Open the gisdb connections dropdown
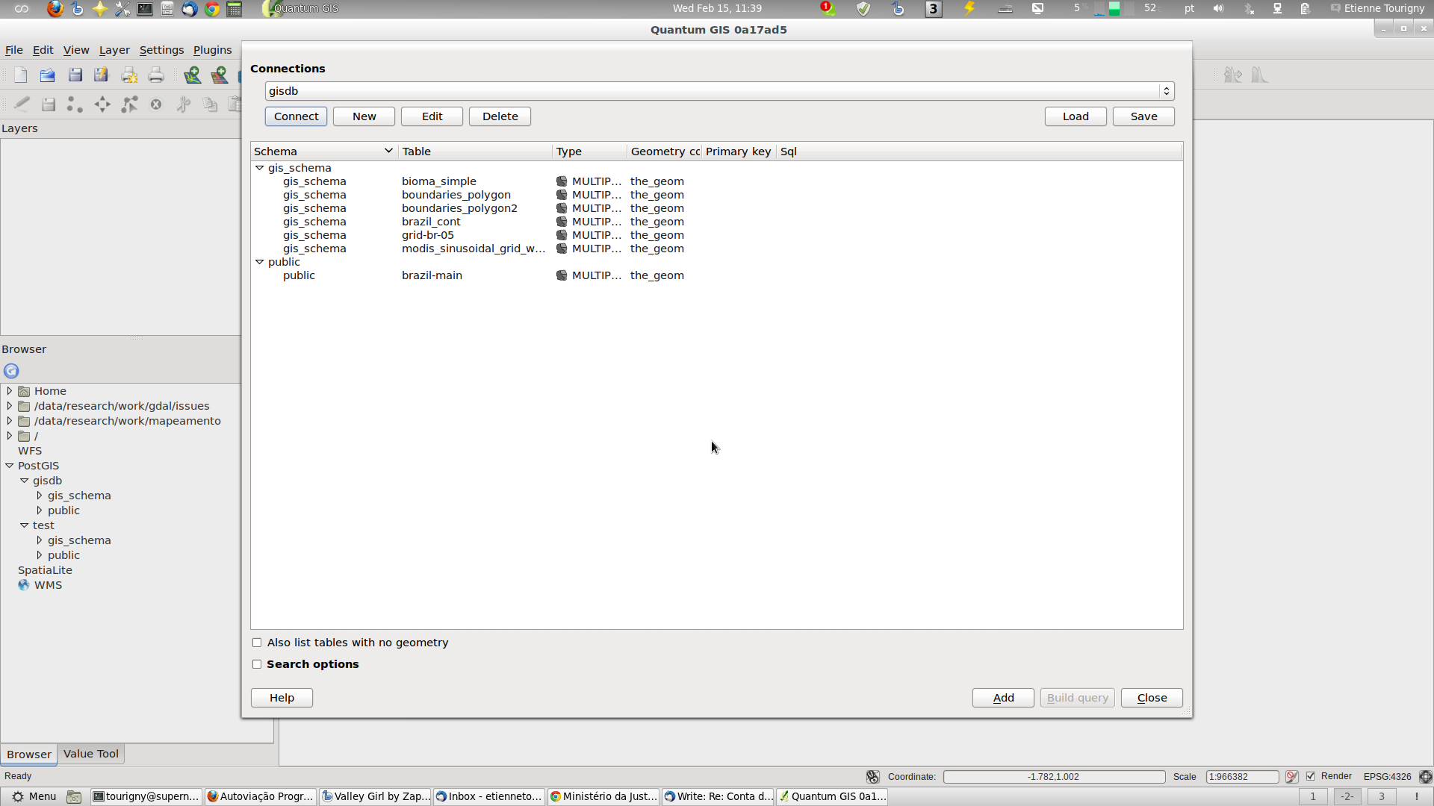This screenshot has width=1434, height=806. [x=719, y=91]
